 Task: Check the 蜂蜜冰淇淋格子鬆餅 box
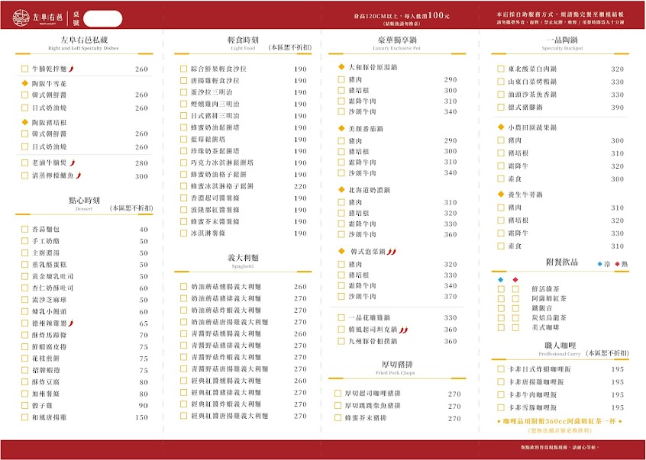point(184,186)
